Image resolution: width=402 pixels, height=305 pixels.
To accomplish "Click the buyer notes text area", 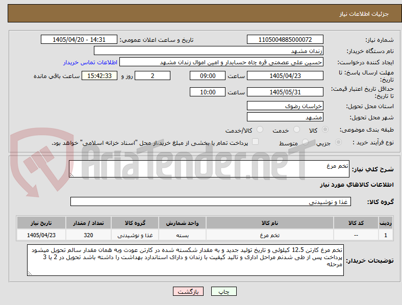I will [x=185, y=260].
